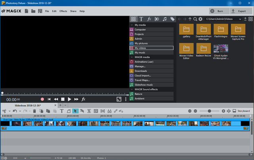Image resolution: width=254 pixels, height=160 pixels.
Task: Open the Help menu
Action: [82, 11]
